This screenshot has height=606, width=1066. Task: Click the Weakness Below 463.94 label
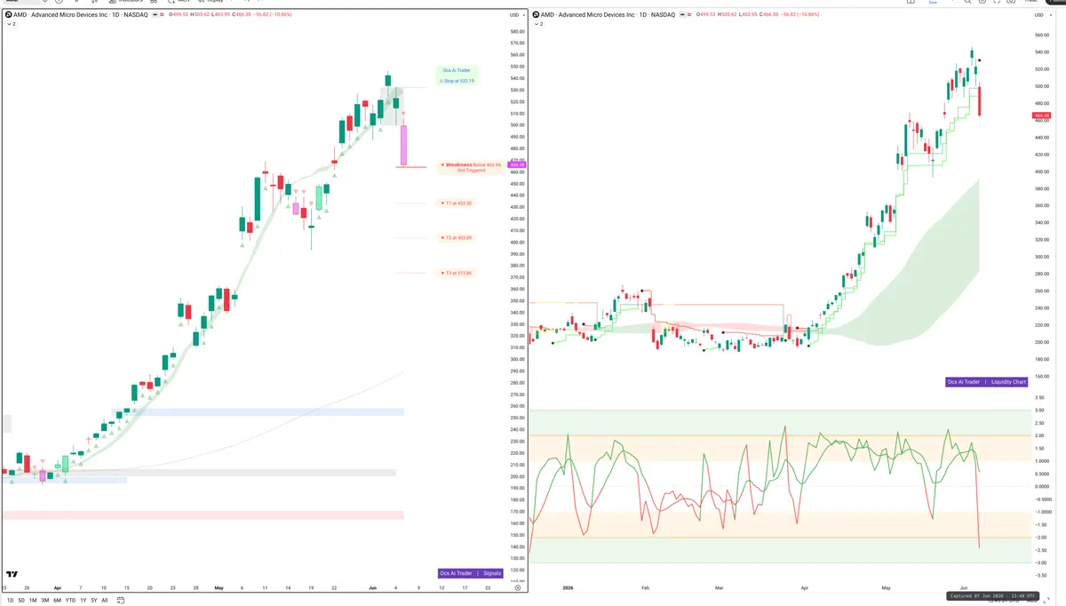tap(472, 166)
